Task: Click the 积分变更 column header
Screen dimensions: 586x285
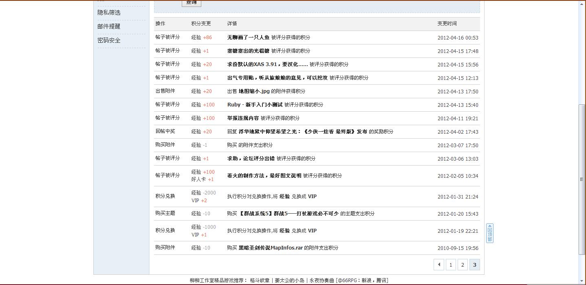Action: point(201,24)
